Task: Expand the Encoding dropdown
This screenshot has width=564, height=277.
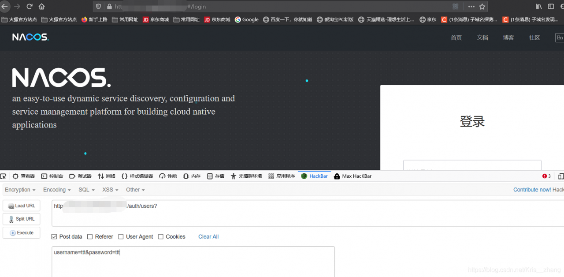Action: pos(57,190)
